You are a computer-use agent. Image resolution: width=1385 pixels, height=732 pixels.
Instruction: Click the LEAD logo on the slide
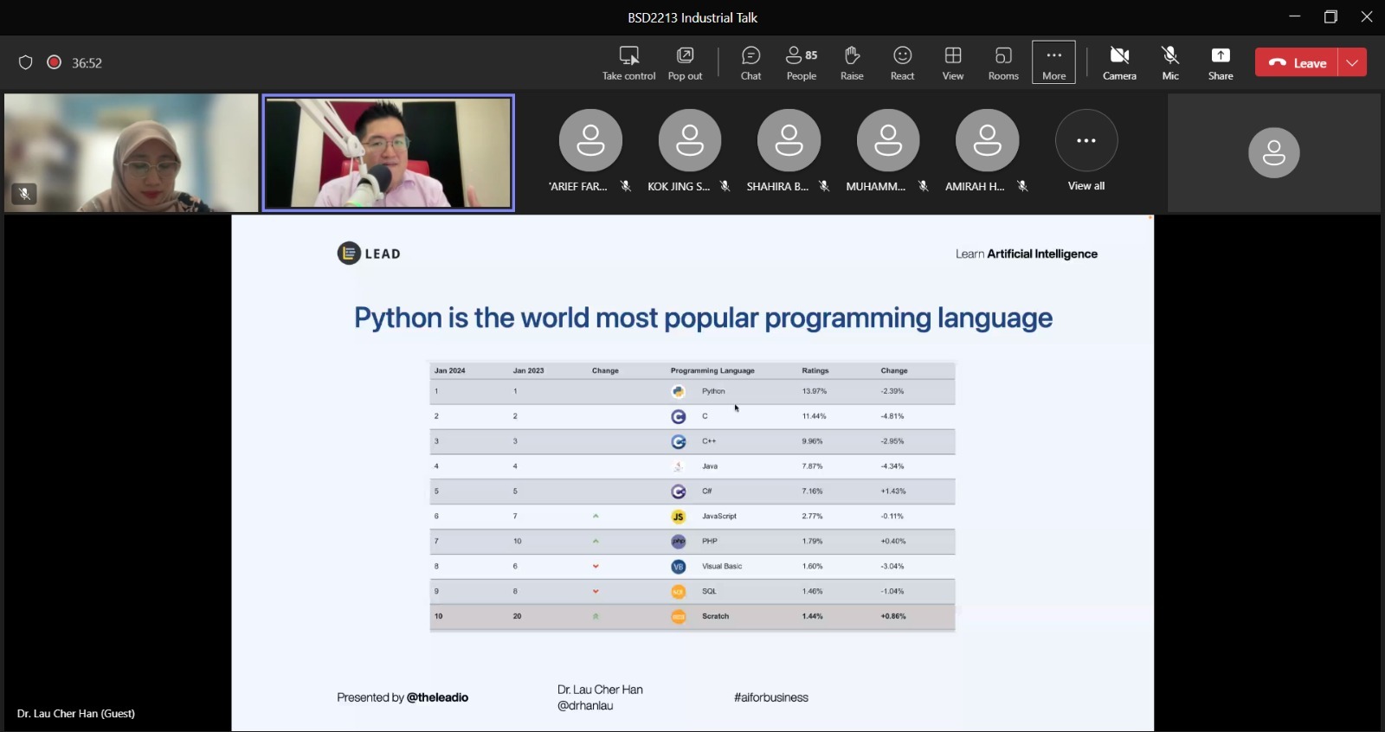pyautogui.click(x=369, y=254)
